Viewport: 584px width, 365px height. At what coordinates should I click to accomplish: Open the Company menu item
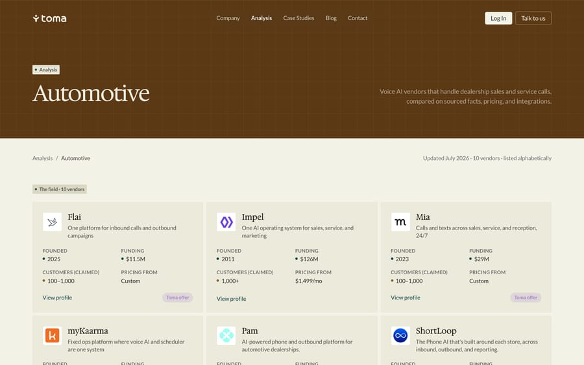pos(228,18)
